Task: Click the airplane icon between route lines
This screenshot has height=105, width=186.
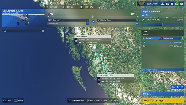Action: (x=93, y=17)
